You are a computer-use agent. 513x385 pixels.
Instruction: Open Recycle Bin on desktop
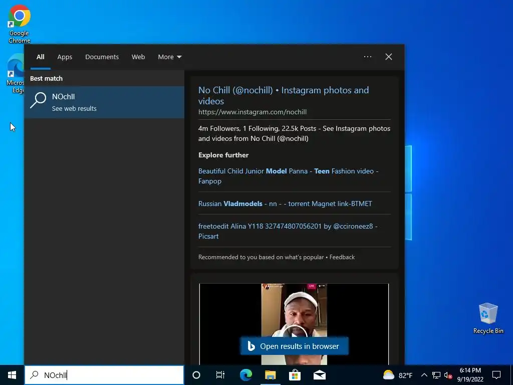(x=488, y=318)
